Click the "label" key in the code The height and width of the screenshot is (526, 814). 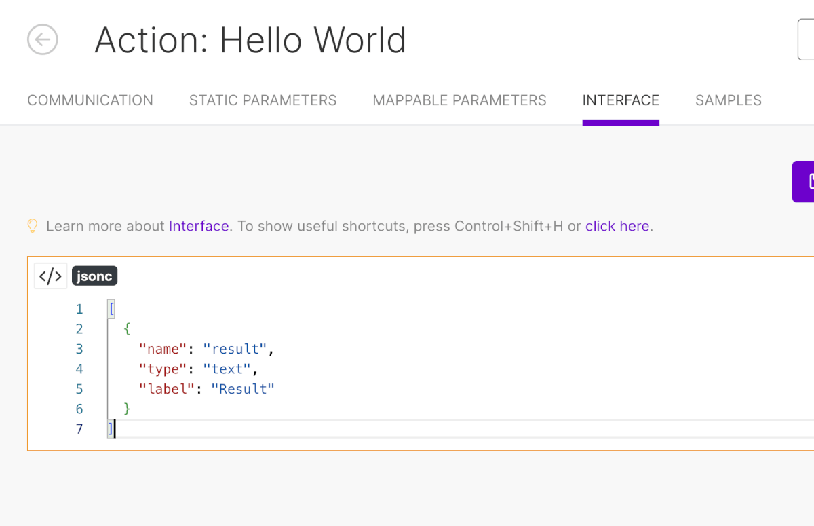167,389
